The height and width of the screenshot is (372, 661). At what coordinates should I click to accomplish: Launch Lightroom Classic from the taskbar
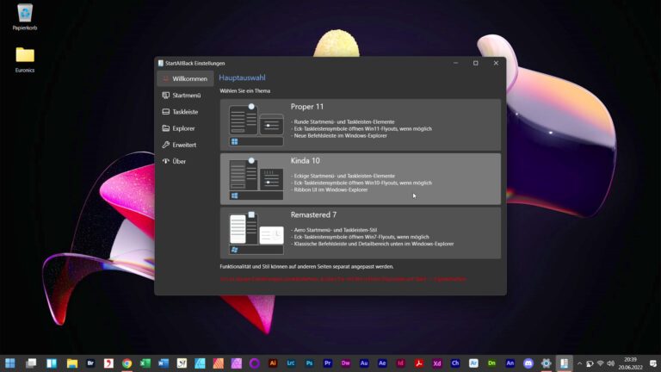(291, 363)
